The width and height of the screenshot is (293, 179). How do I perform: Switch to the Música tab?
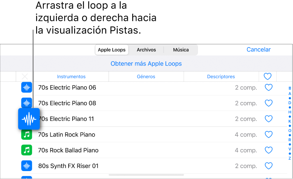181,50
